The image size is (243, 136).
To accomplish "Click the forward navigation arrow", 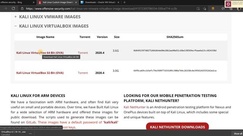I will pos(6,8).
